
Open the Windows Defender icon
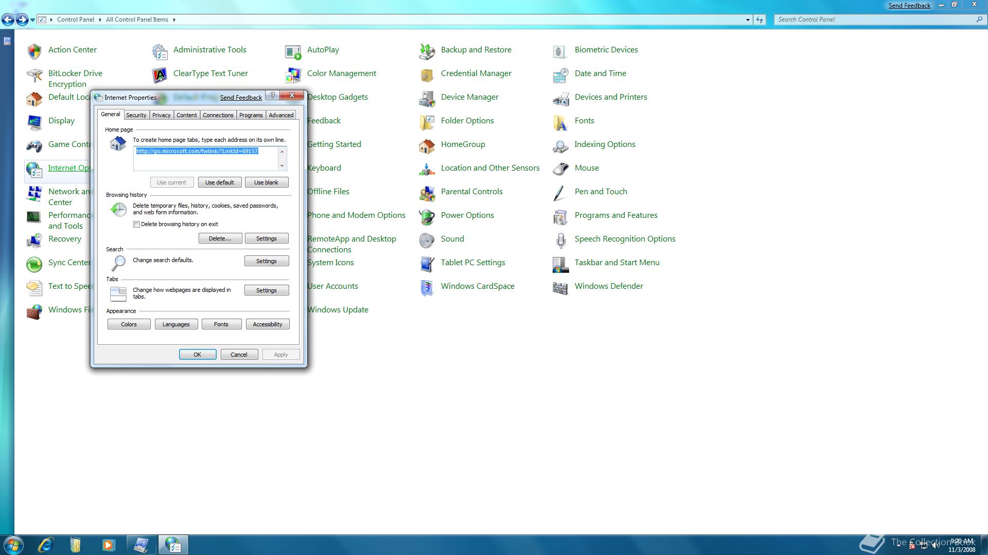(x=561, y=288)
